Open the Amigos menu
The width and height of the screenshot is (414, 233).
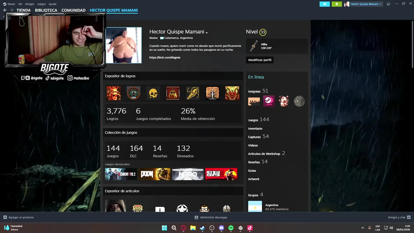[x=30, y=4]
